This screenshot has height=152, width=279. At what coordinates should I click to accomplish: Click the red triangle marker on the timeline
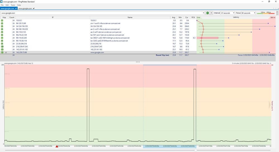[x=57, y=146]
